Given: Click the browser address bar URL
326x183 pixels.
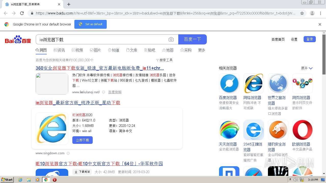Looking at the screenshot, I should pos(166,13).
